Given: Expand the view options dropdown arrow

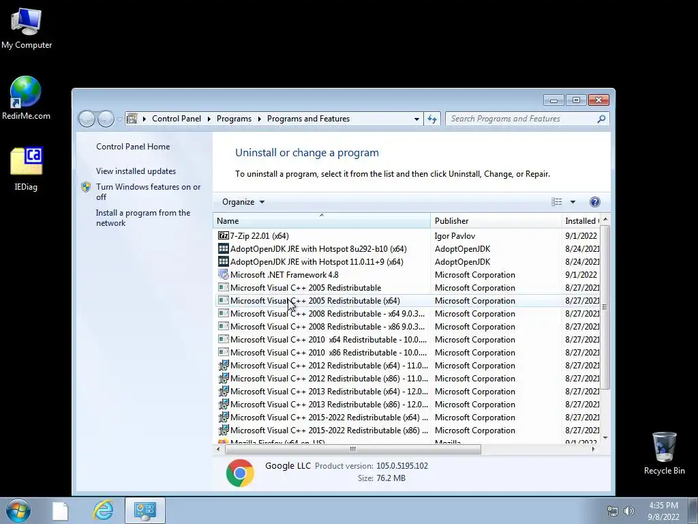Looking at the screenshot, I should 573,202.
